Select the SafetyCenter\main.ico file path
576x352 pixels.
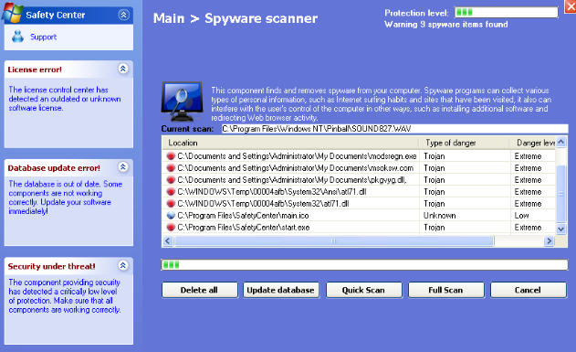243,215
